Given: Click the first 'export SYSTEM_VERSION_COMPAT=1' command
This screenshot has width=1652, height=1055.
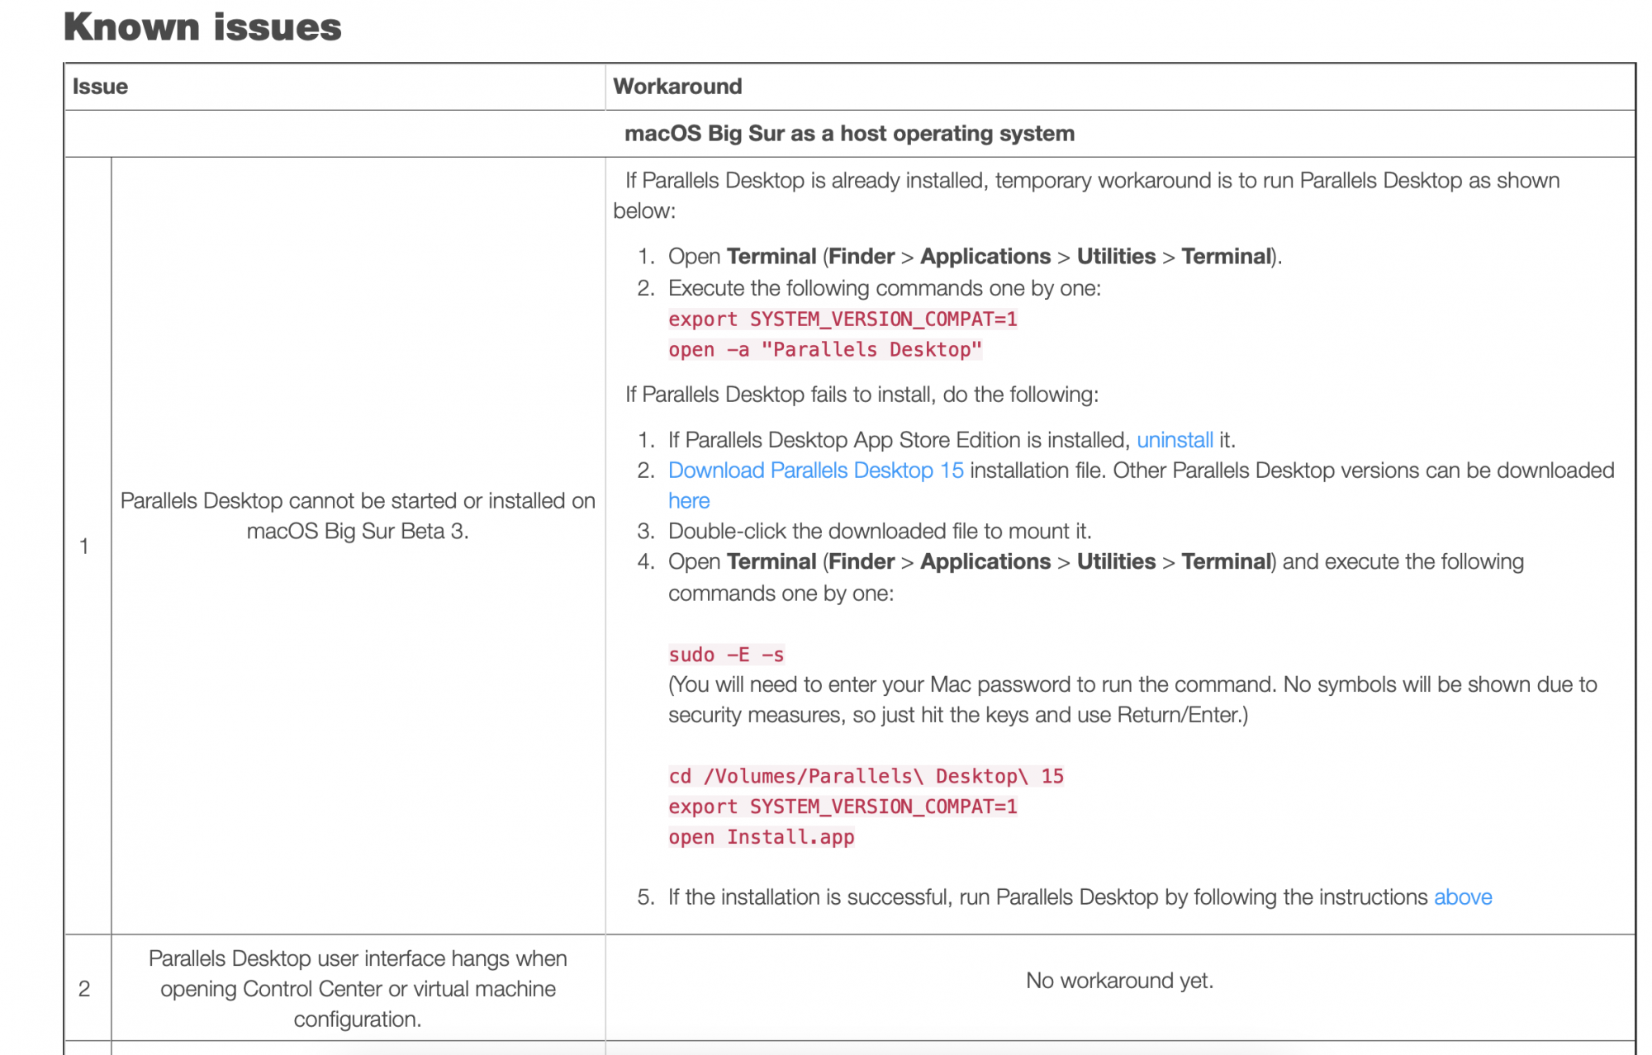Looking at the screenshot, I should point(843,319).
